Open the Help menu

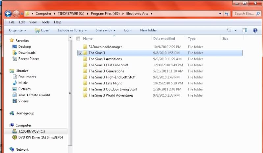(x=58, y=22)
